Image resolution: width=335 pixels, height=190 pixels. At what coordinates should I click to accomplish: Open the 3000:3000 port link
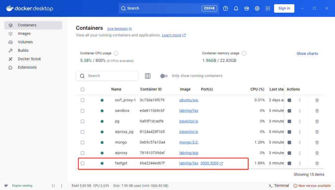210,163
